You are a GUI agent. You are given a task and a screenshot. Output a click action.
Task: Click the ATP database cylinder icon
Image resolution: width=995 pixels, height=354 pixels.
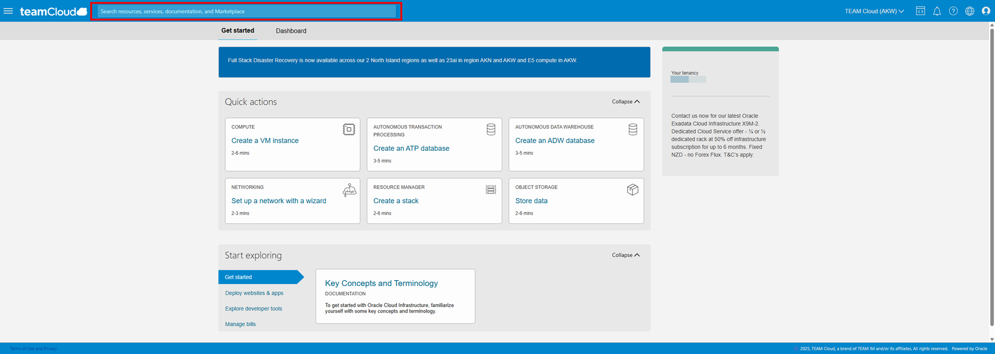[x=491, y=129]
